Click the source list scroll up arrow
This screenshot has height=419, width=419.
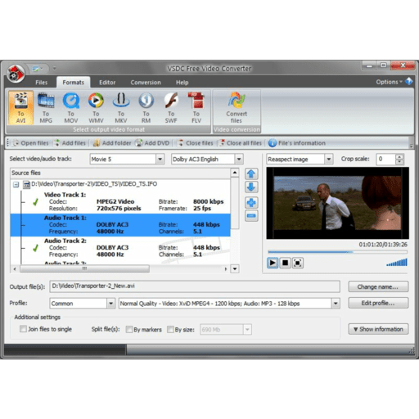click(x=235, y=173)
